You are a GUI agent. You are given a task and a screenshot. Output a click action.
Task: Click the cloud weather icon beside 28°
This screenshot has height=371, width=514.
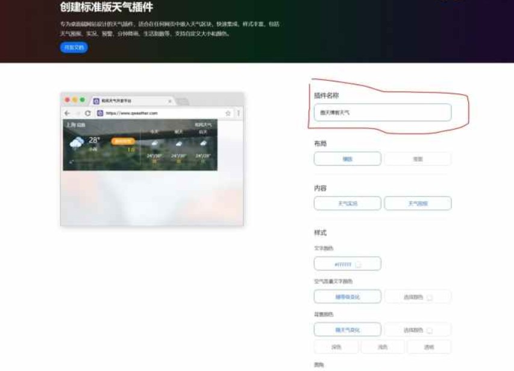tap(77, 144)
